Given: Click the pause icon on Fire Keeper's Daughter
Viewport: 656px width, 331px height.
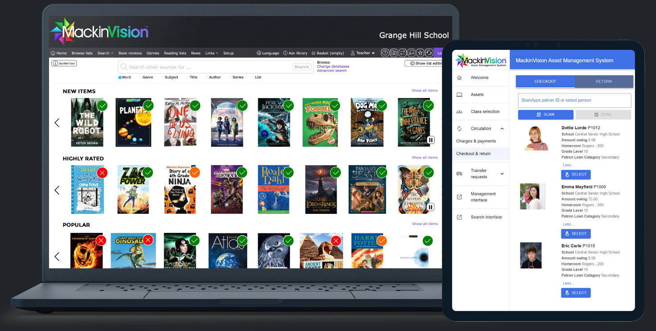Looking at the screenshot, I should pyautogui.click(x=430, y=207).
